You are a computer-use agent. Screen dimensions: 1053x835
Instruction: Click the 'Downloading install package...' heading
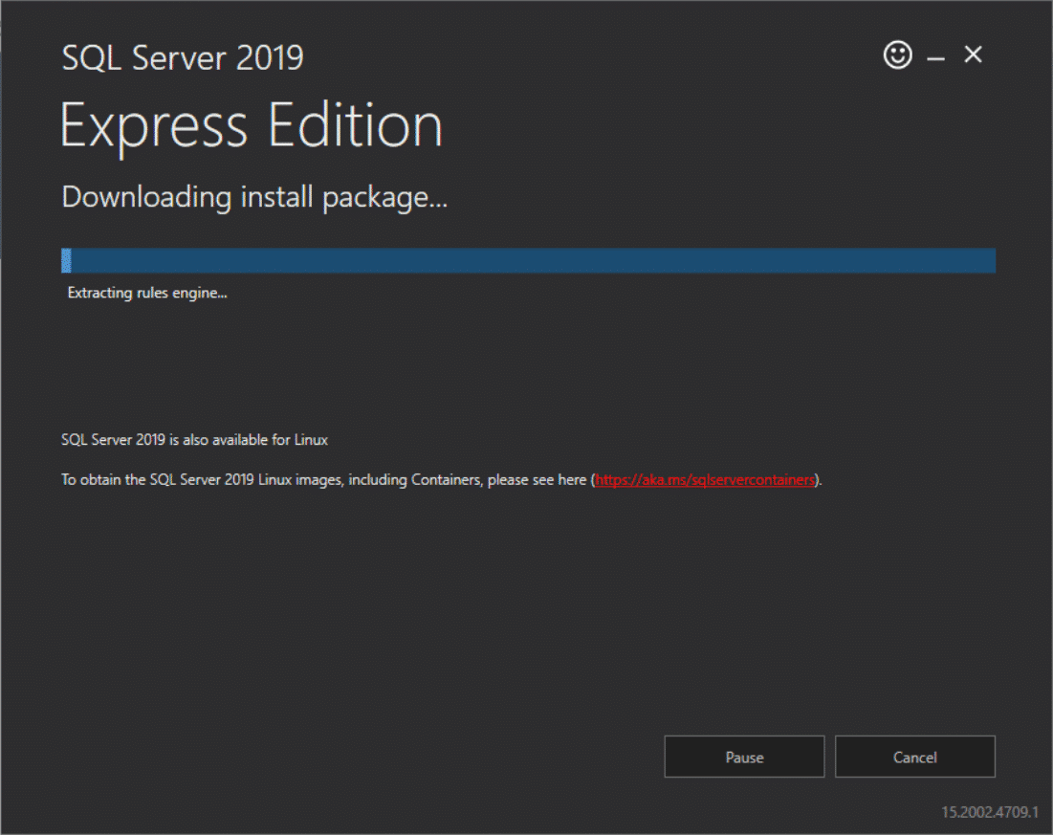(x=254, y=197)
